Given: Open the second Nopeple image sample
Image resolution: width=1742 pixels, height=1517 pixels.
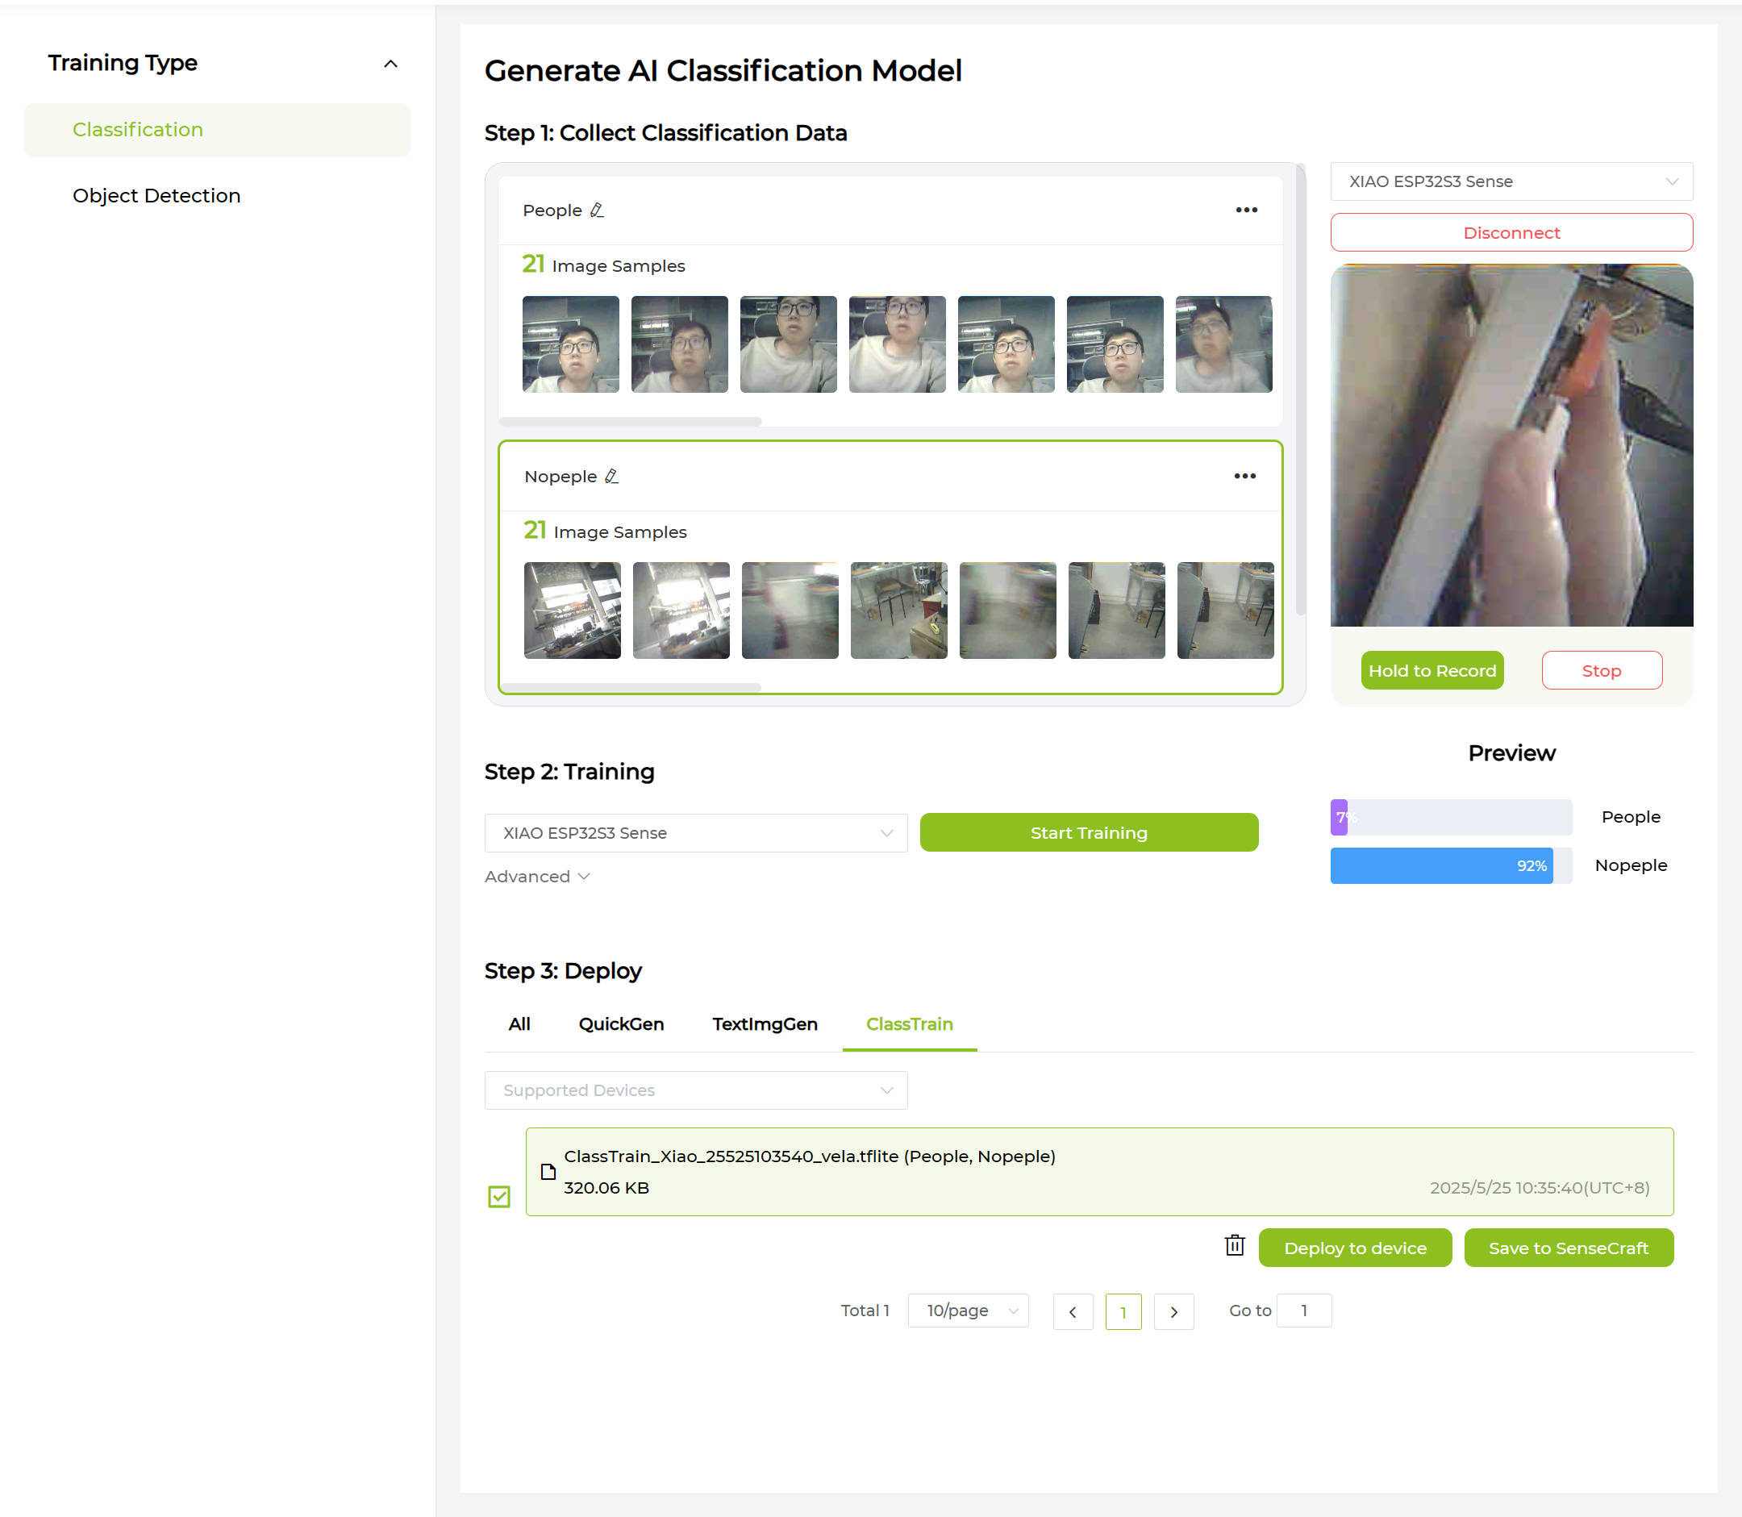Looking at the screenshot, I should click(x=681, y=611).
